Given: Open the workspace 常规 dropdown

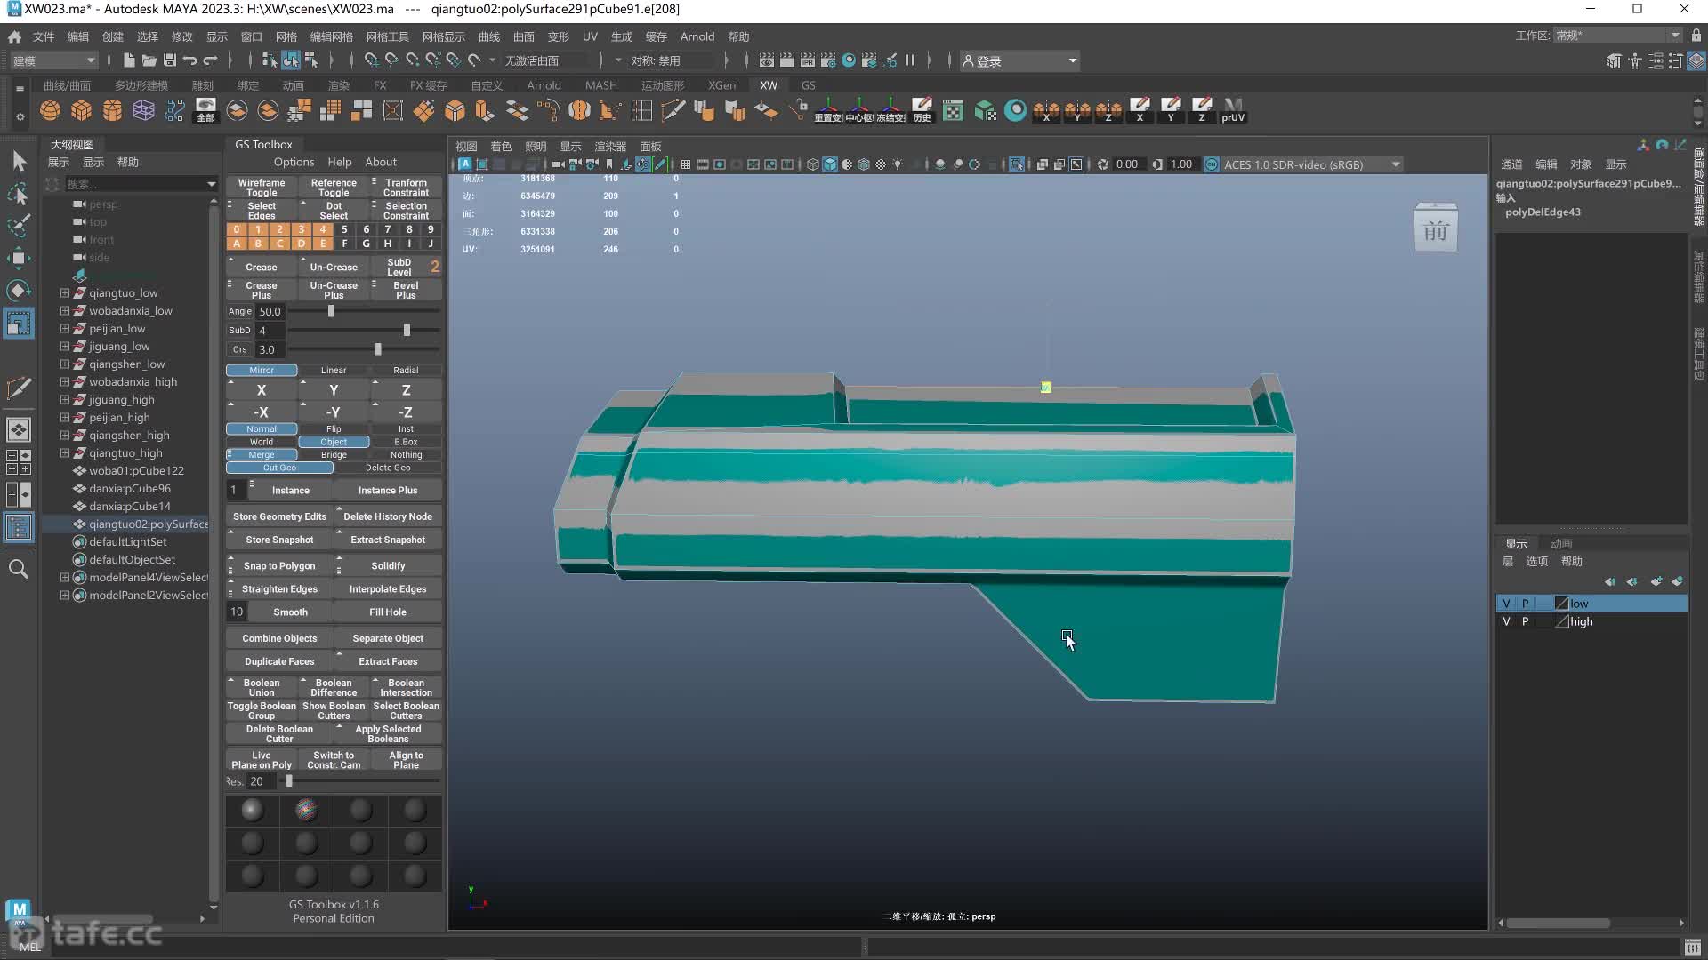Looking at the screenshot, I should [x=1617, y=36].
